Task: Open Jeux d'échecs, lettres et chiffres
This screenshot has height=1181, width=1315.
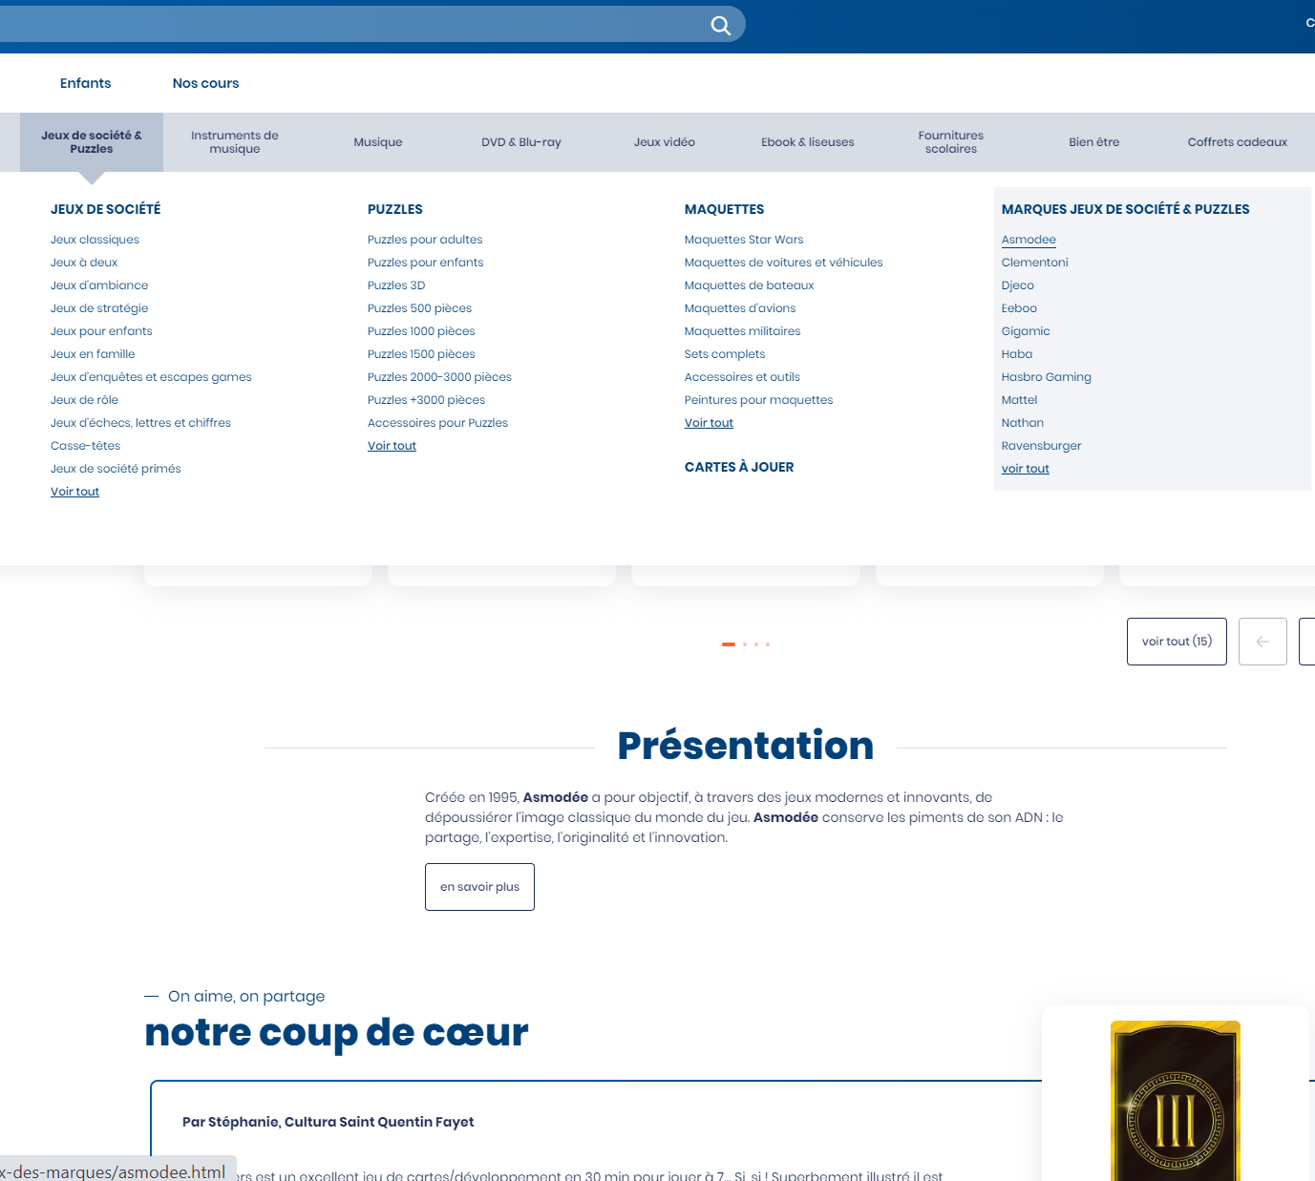Action: pyautogui.click(x=140, y=423)
